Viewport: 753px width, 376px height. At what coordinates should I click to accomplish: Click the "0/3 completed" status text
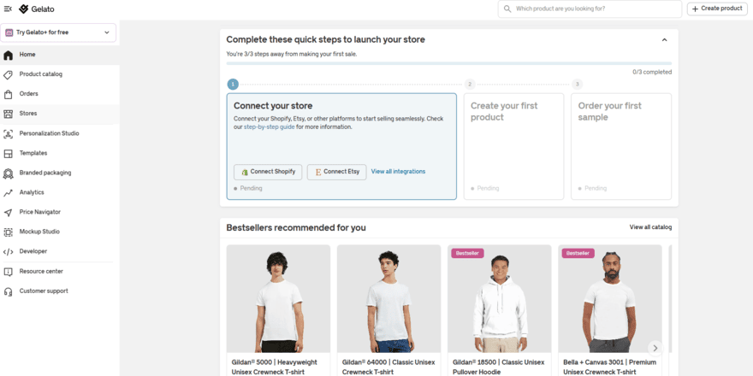(x=652, y=73)
